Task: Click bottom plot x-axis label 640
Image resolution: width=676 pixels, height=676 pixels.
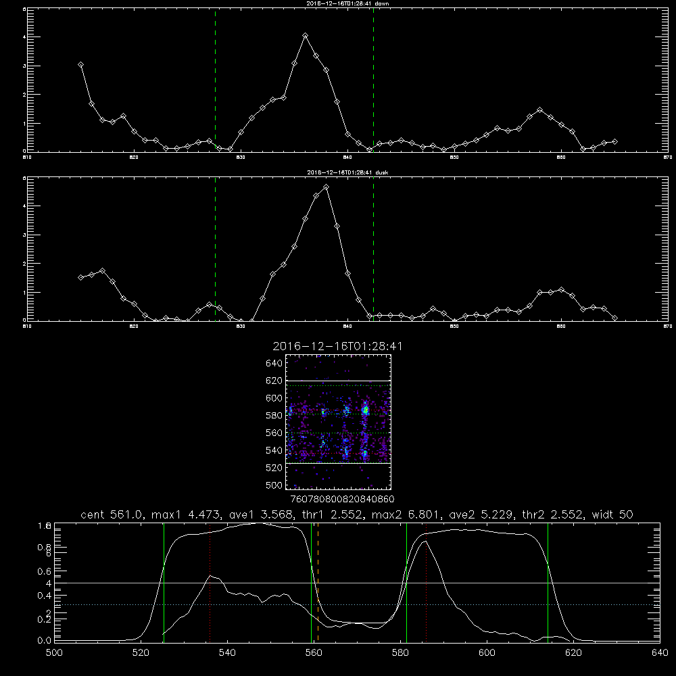Action: pos(660,653)
